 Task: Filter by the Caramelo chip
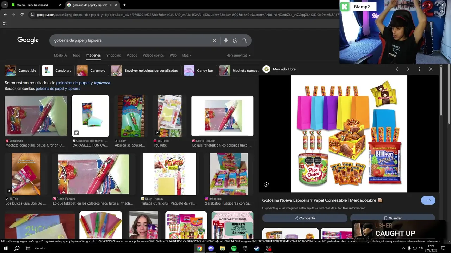(92, 70)
